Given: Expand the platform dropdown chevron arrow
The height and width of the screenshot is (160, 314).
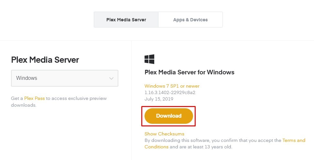Looking at the screenshot, I should [111, 78].
